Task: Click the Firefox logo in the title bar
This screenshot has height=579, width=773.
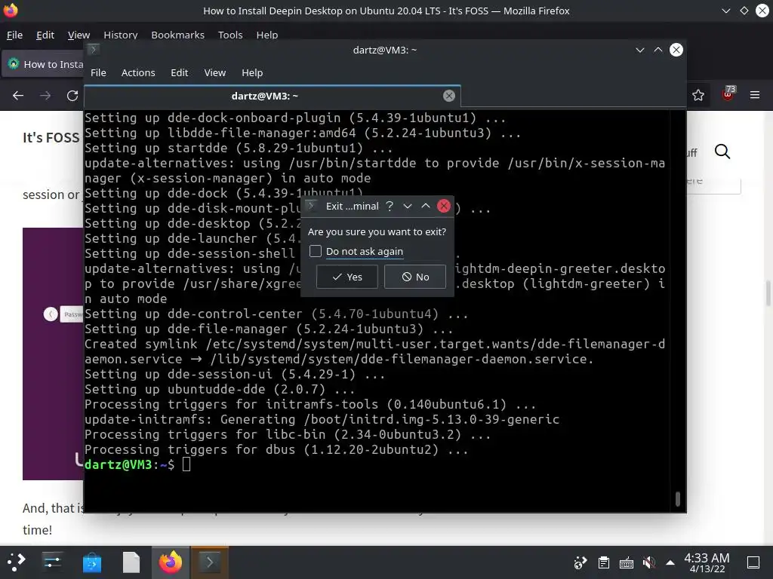Action: [11, 10]
